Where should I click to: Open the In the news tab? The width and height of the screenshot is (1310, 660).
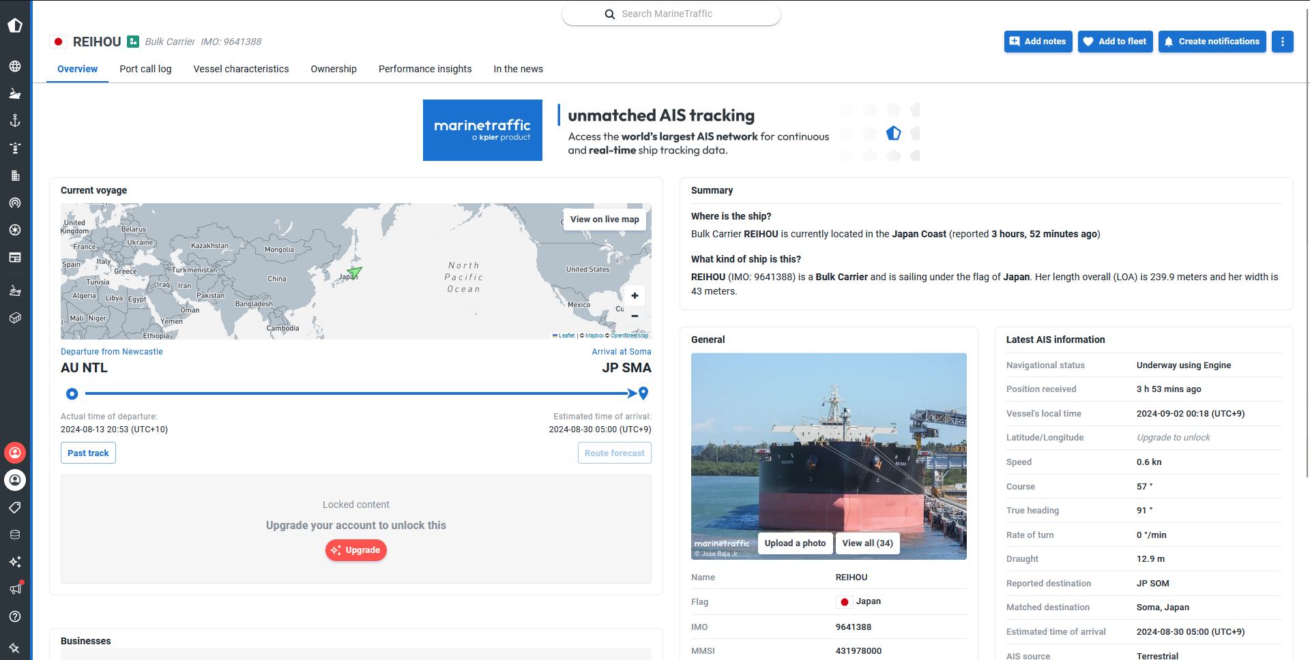tap(519, 69)
